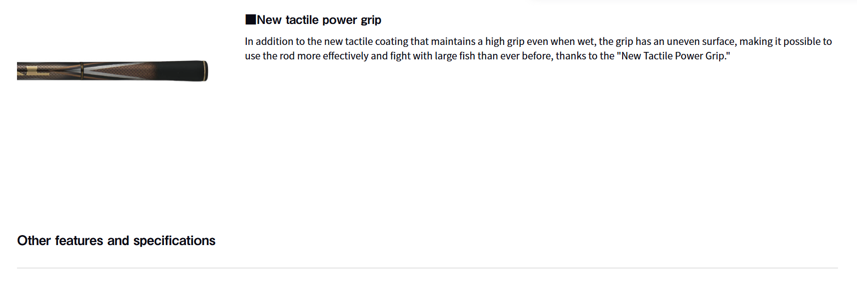Screen dimensions: 857x286
Task: Click the black square bullet before heading
Action: 250,20
